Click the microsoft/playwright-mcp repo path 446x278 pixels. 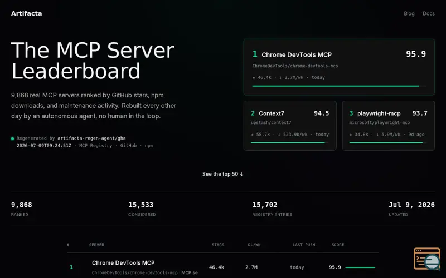click(x=380, y=122)
